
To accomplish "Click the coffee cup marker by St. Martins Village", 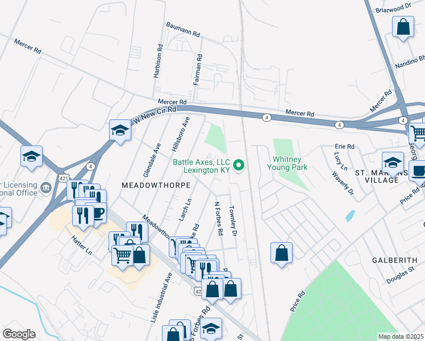I will (x=419, y=173).
